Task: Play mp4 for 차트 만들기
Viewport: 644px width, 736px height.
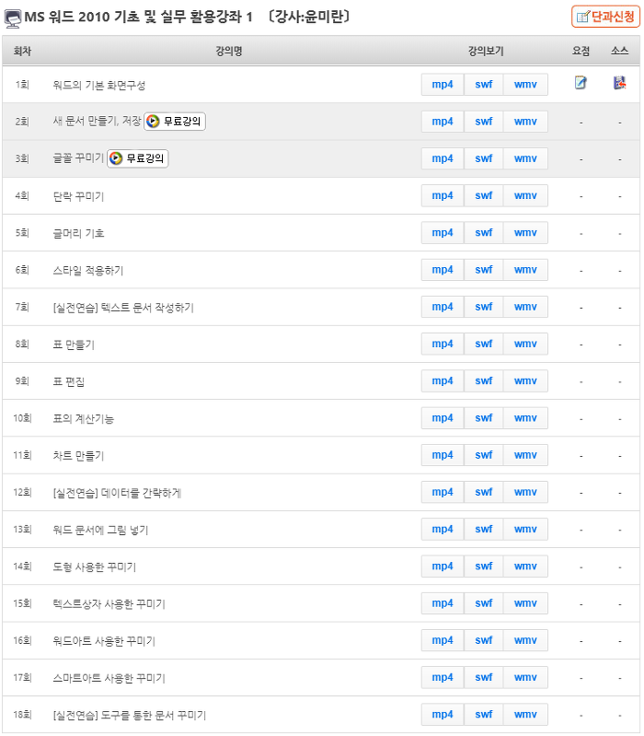Action: tap(443, 455)
